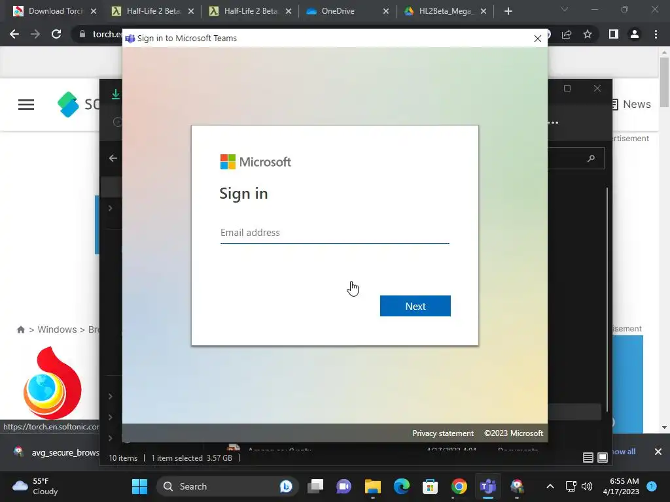Open the Chrome profile avatar menu
The height and width of the screenshot is (502, 670).
click(635, 34)
